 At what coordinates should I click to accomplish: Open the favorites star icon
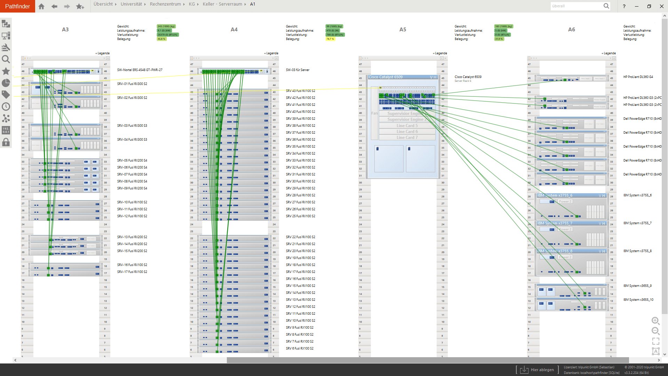click(x=6, y=72)
